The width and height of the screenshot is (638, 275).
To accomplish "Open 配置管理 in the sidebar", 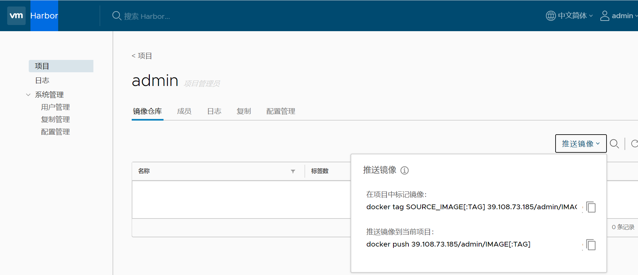I will 55,132.
